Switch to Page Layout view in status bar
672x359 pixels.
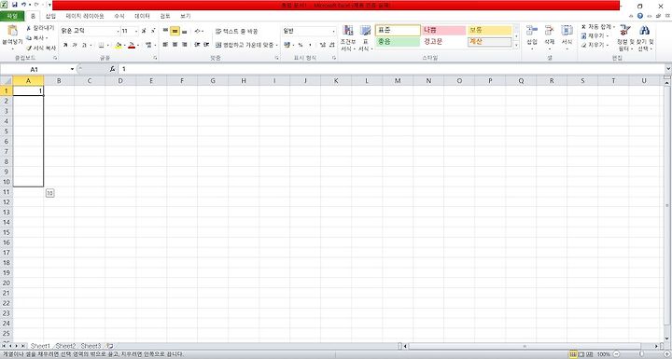[x=581, y=354]
